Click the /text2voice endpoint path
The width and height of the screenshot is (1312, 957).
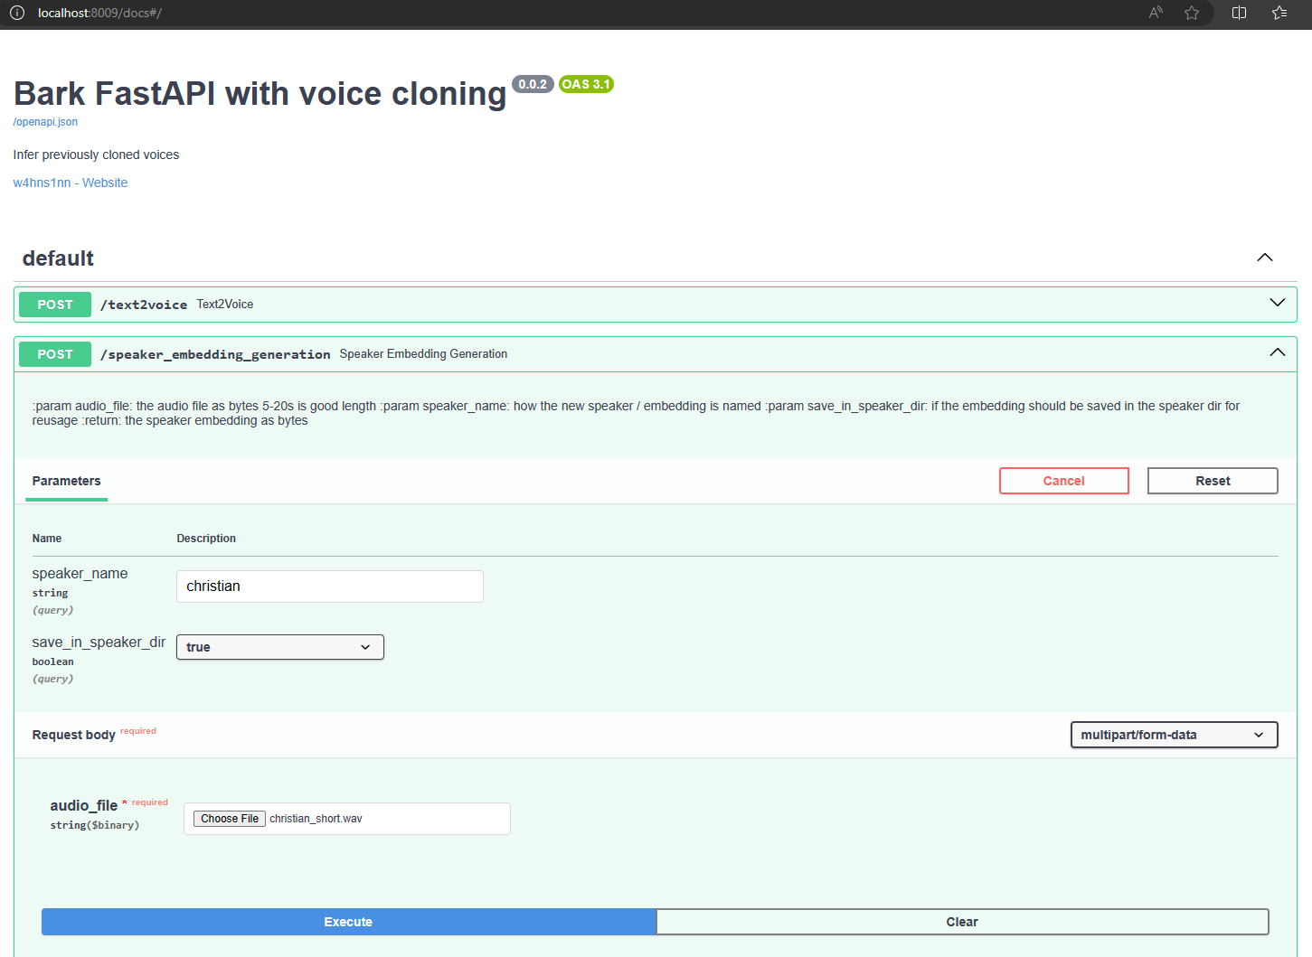tap(144, 305)
